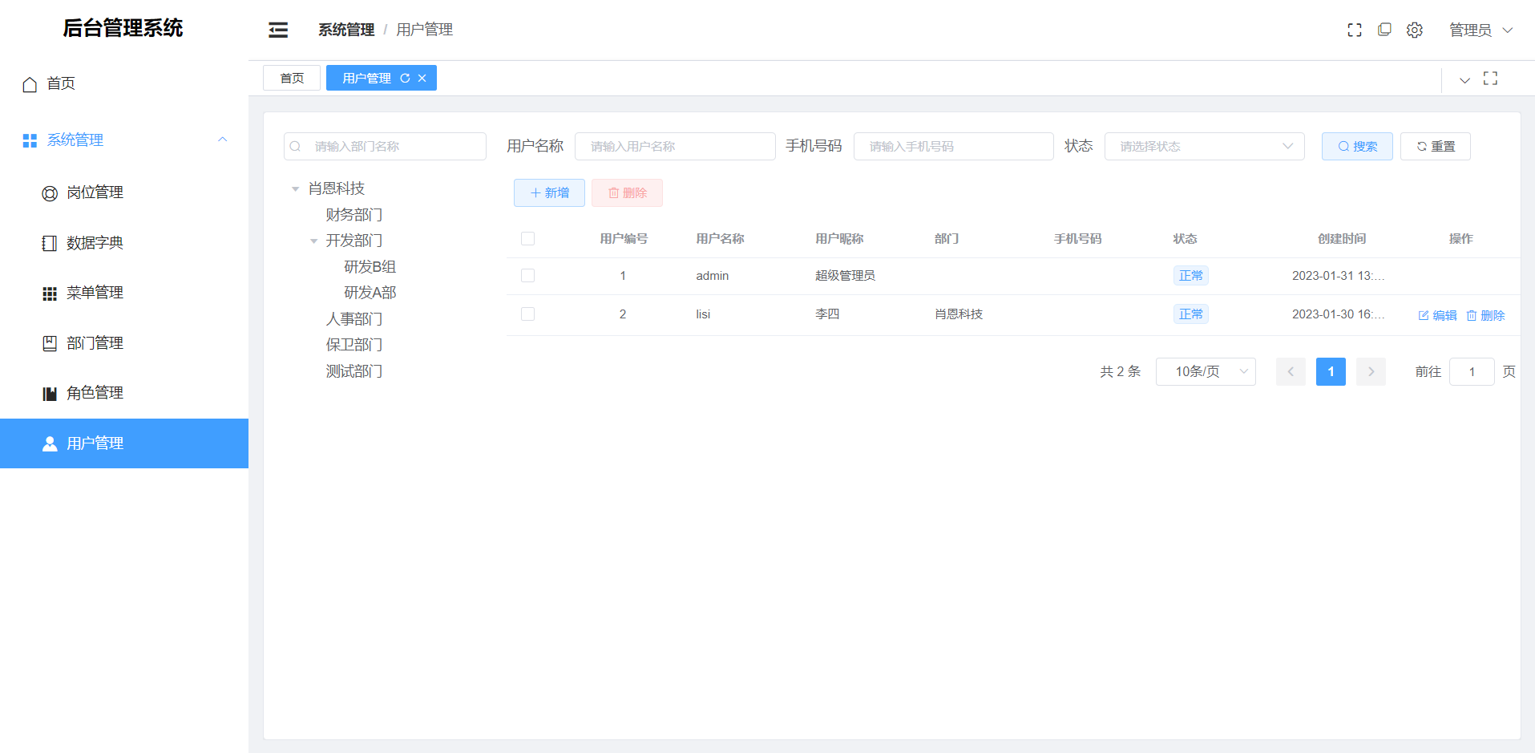
Task: Click the 重置 button
Action: (x=1436, y=146)
